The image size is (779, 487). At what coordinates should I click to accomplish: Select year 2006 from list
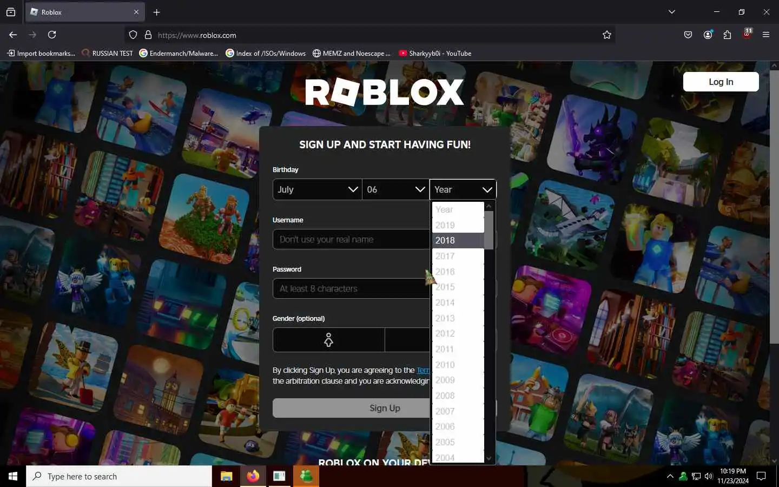point(458,426)
